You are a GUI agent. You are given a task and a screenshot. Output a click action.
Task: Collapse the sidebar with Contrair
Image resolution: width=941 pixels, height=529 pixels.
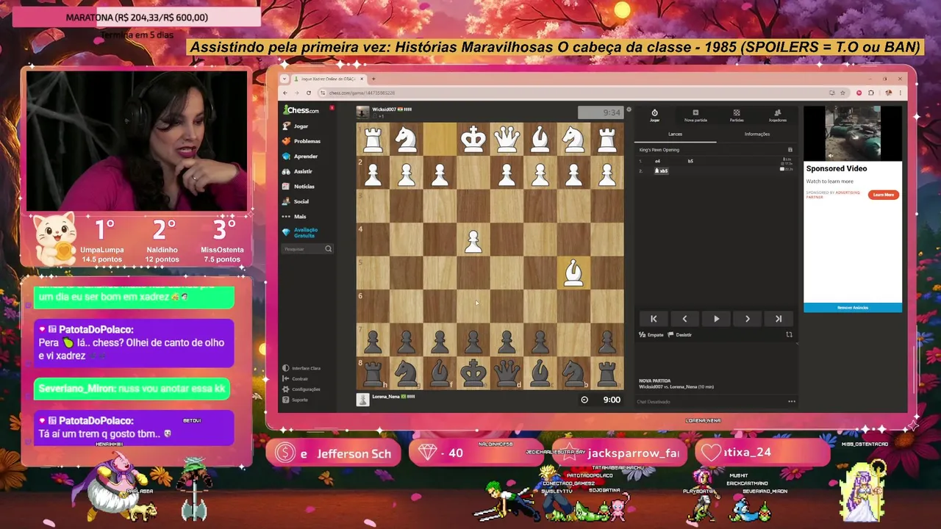tap(296, 378)
